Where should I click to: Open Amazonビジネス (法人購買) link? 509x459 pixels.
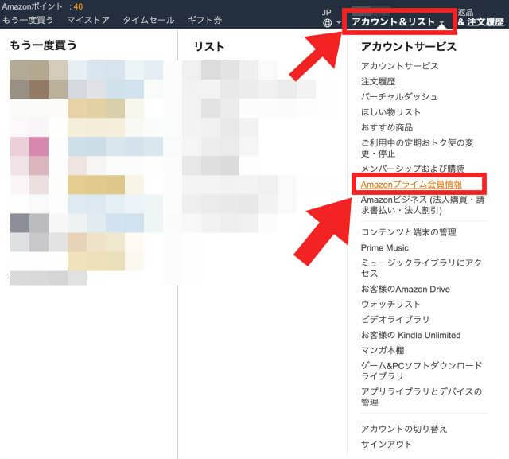pos(422,204)
